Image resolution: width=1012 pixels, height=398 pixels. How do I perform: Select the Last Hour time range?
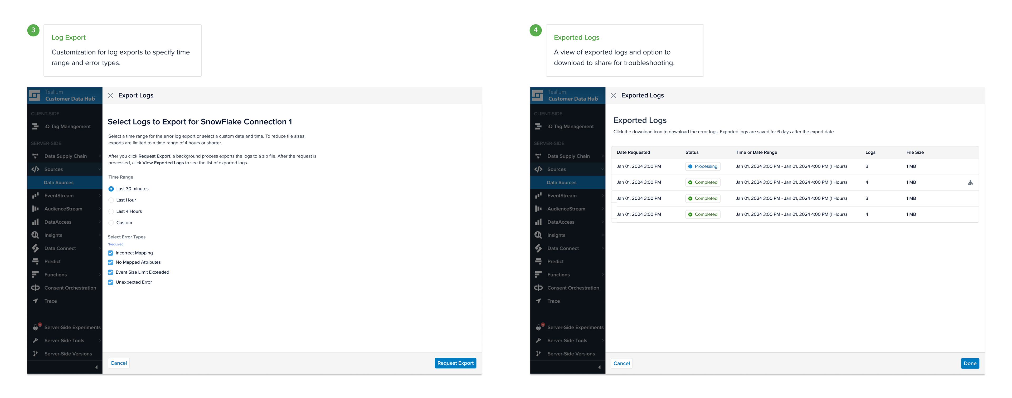coord(111,200)
